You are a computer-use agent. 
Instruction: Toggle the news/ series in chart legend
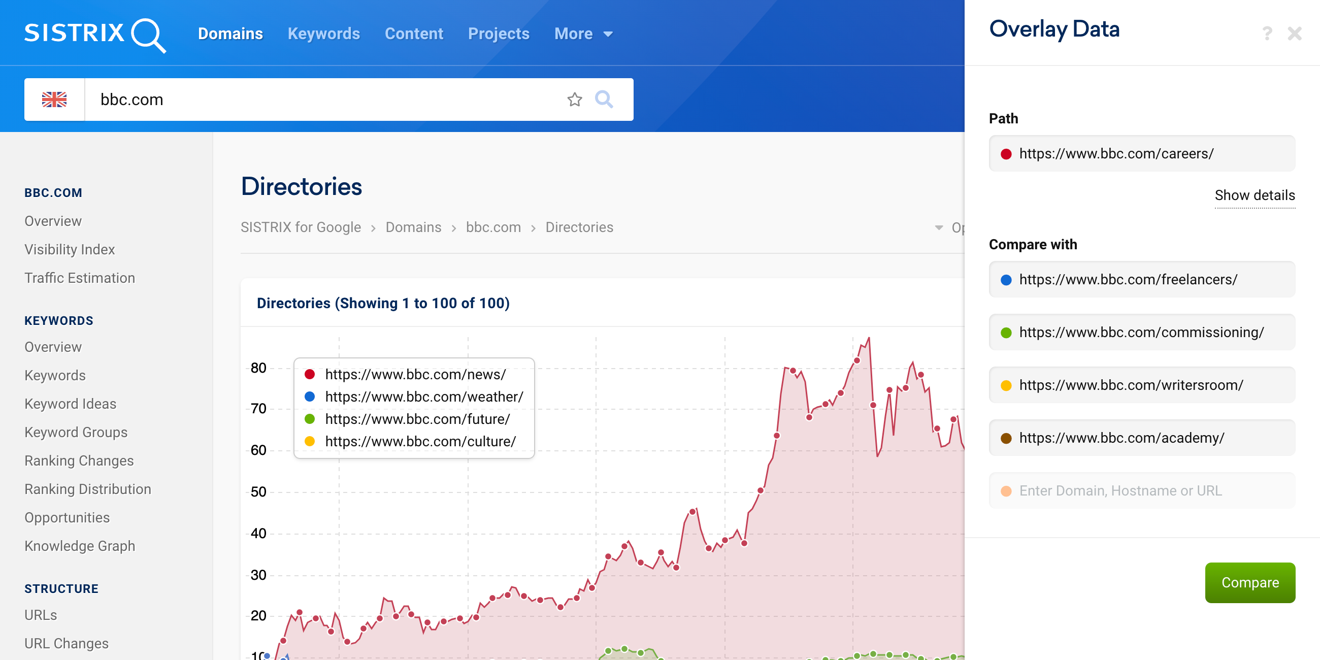pos(405,375)
